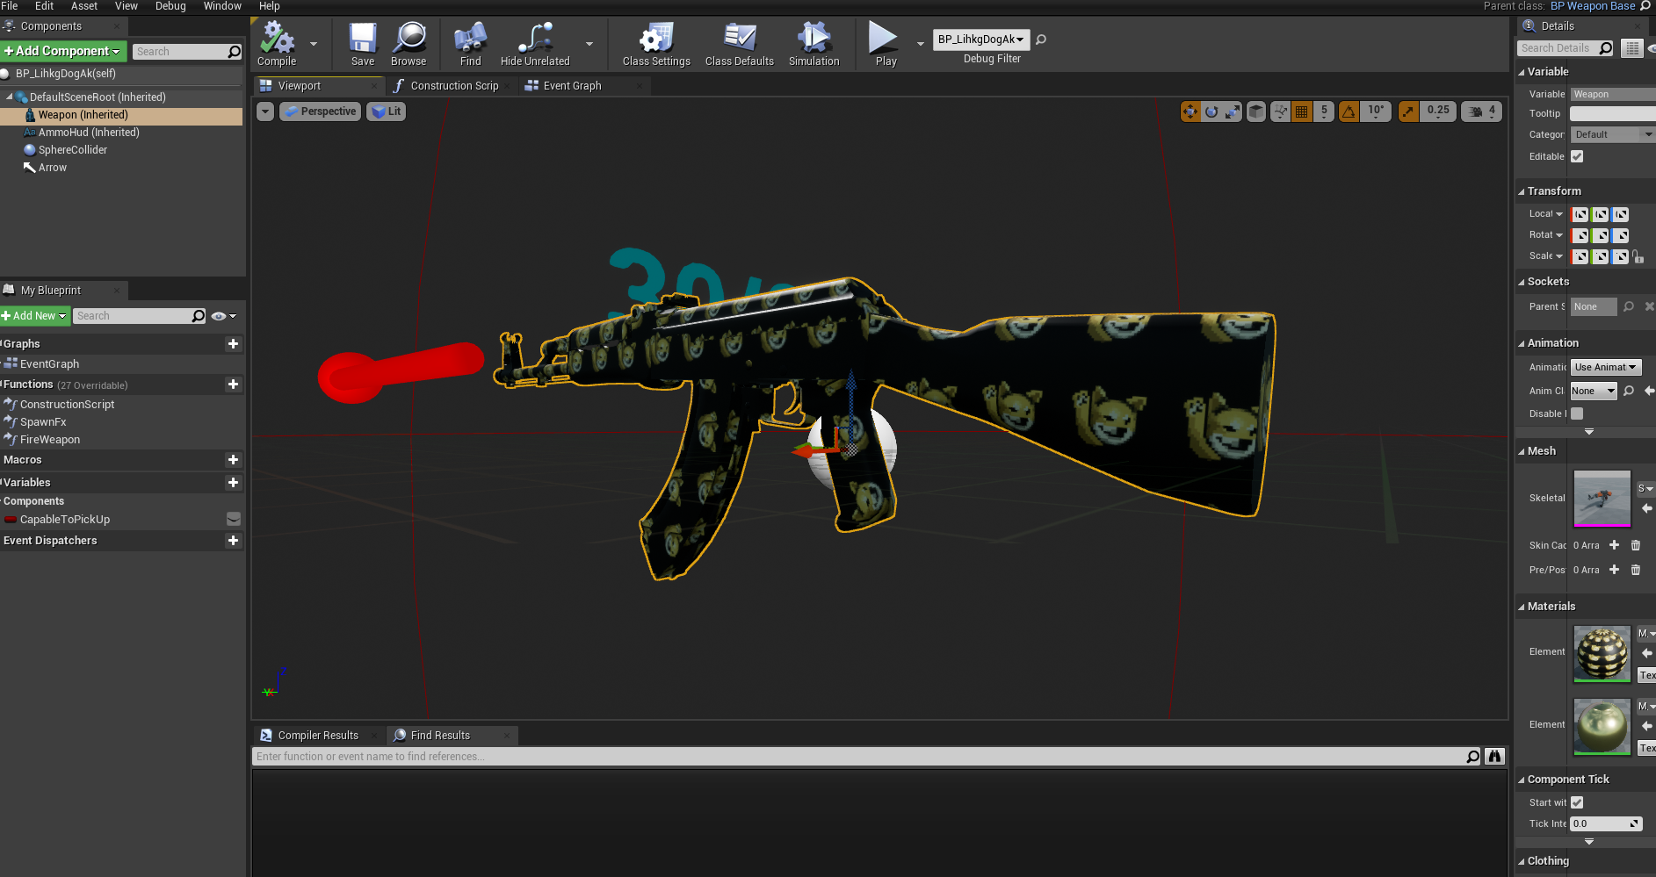Compile the blueprint
1656x877 pixels.
(x=277, y=44)
